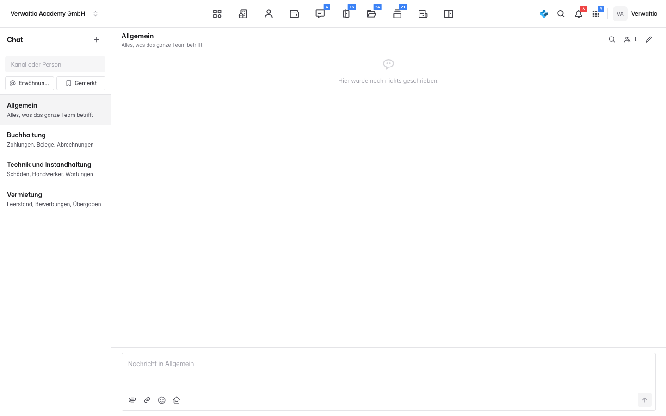Start a new chat with the plus icon
Viewport: 666px width, 416px height.
97,40
